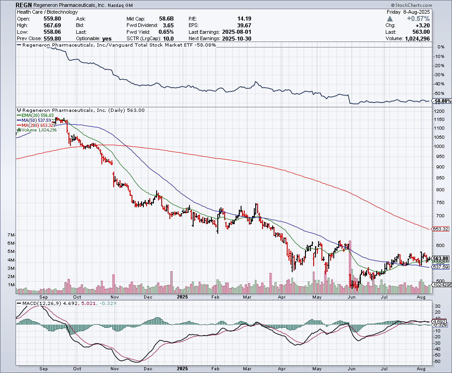
Task: Click the candlestick chart icon before Regeneron title
Action: [19, 110]
